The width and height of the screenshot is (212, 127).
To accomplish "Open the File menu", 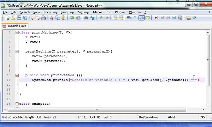I will [5, 12].
